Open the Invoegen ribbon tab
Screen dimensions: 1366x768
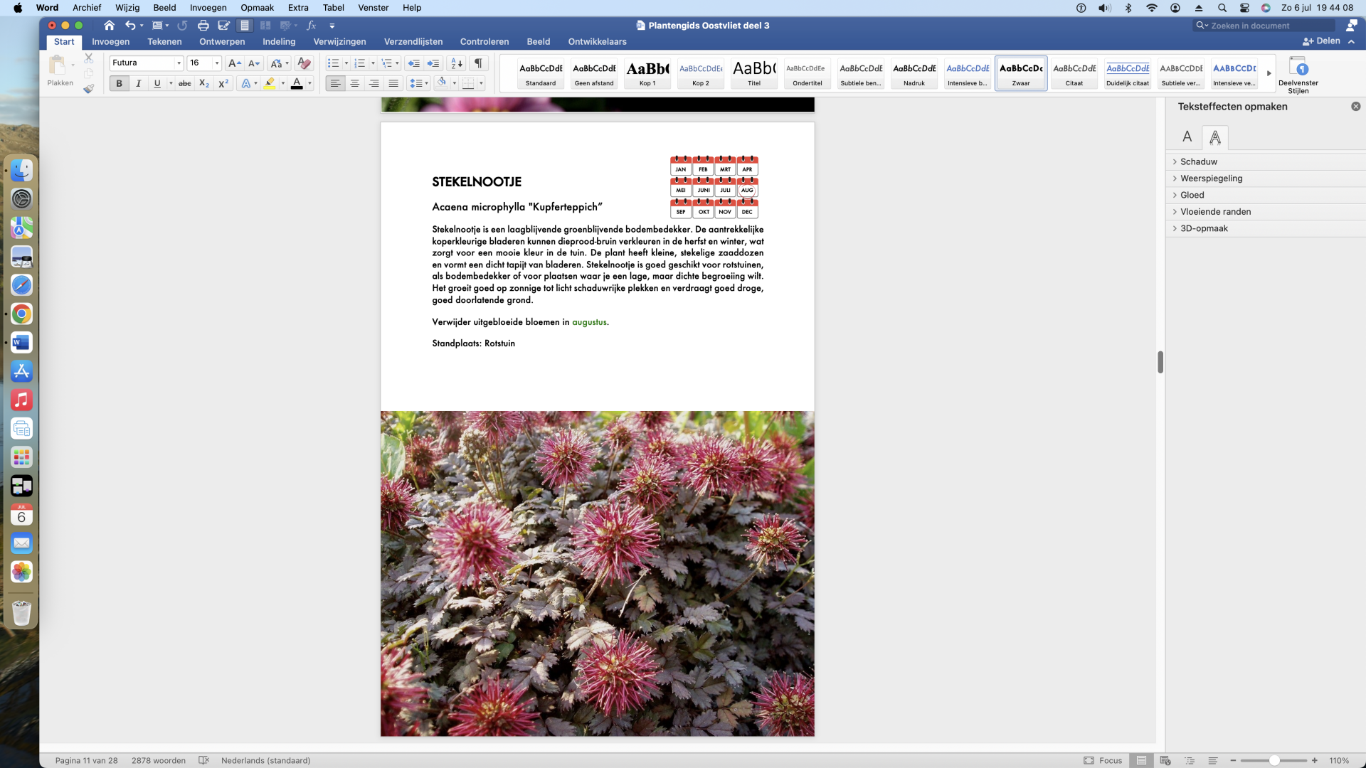coord(110,41)
